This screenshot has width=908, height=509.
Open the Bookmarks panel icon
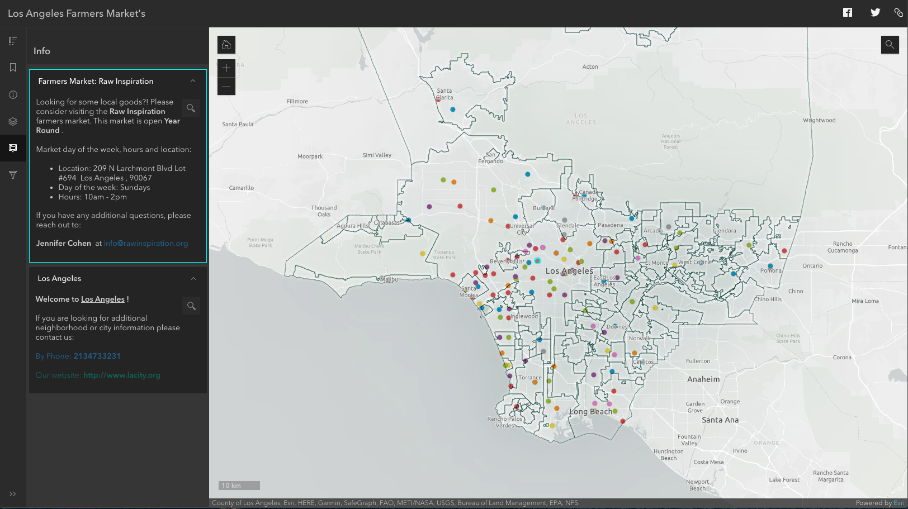13,68
